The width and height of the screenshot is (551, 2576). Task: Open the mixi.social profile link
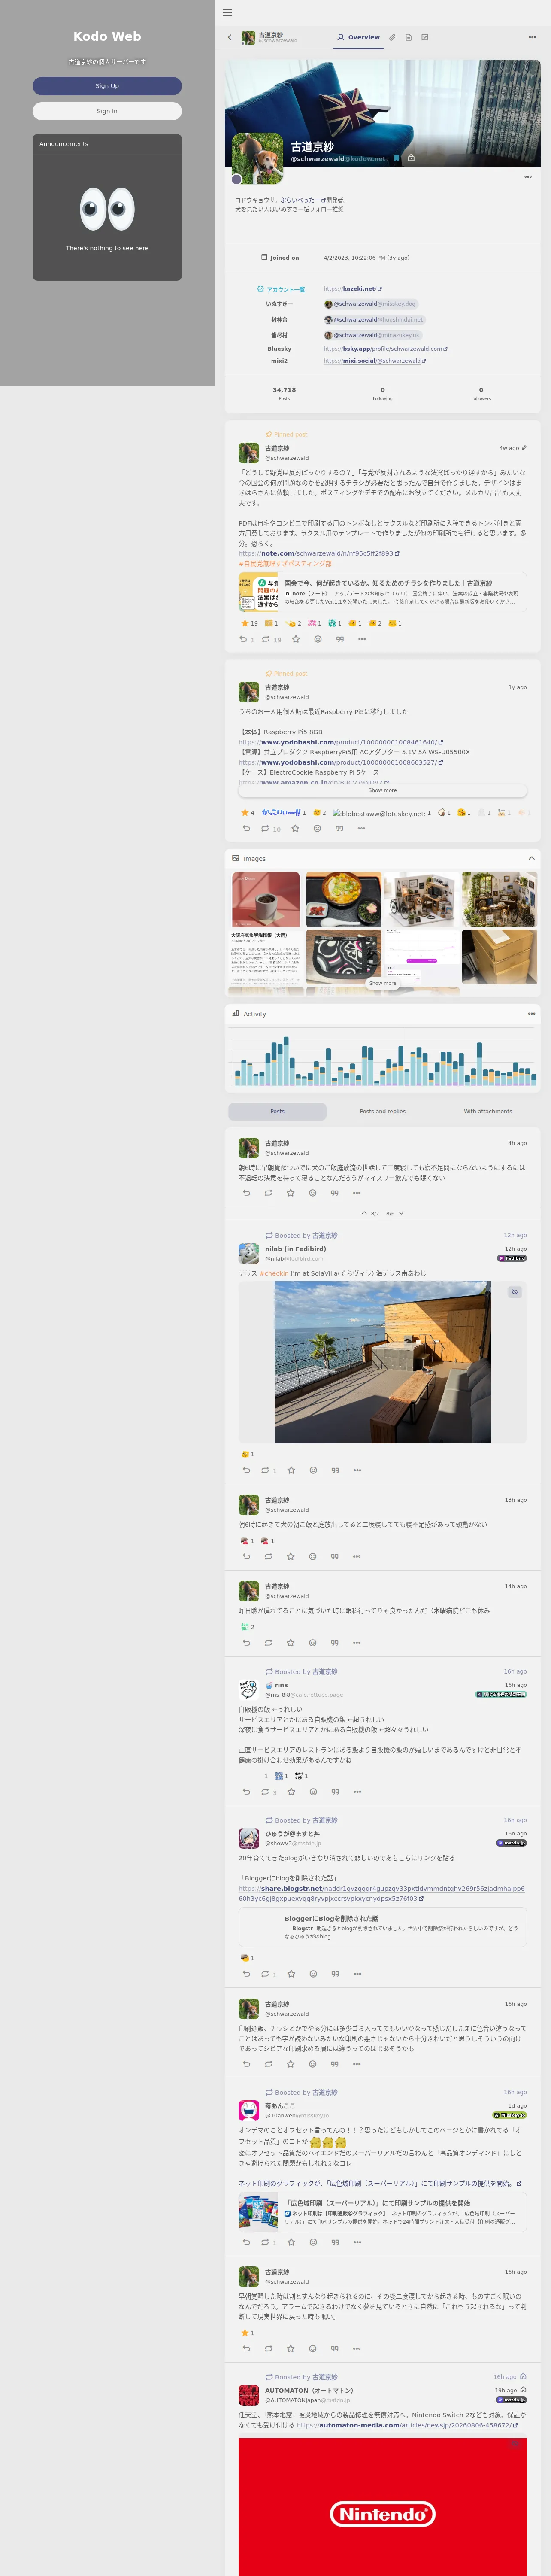[374, 361]
